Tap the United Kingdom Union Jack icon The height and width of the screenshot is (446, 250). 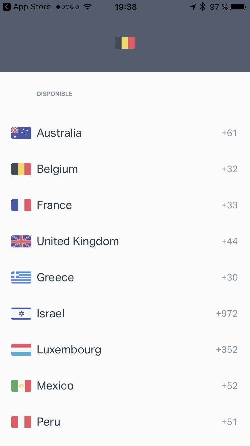click(x=21, y=241)
